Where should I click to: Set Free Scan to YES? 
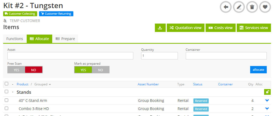16,70
